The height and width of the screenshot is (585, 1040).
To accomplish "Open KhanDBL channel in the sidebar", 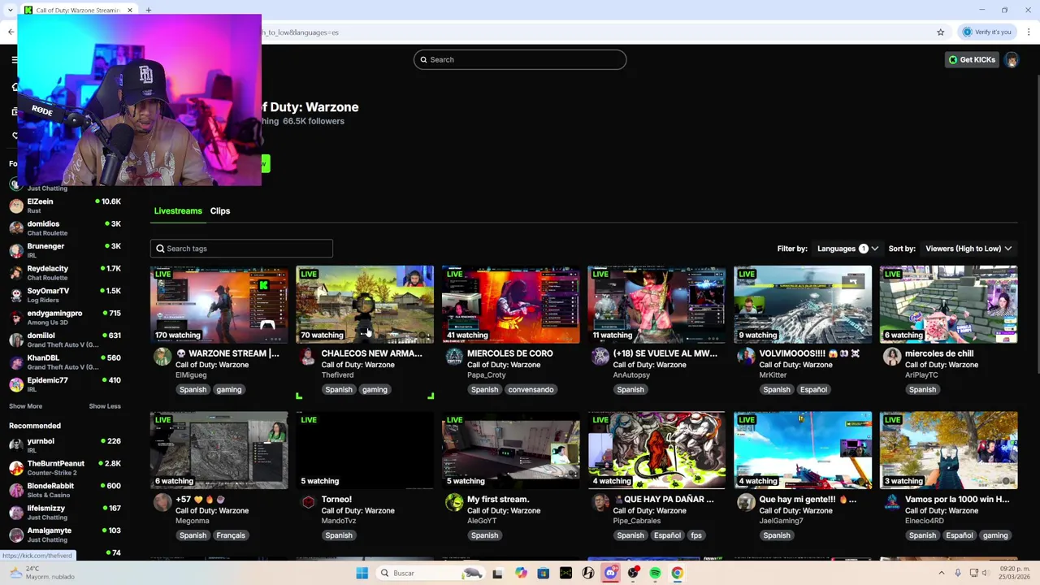I will click(65, 362).
